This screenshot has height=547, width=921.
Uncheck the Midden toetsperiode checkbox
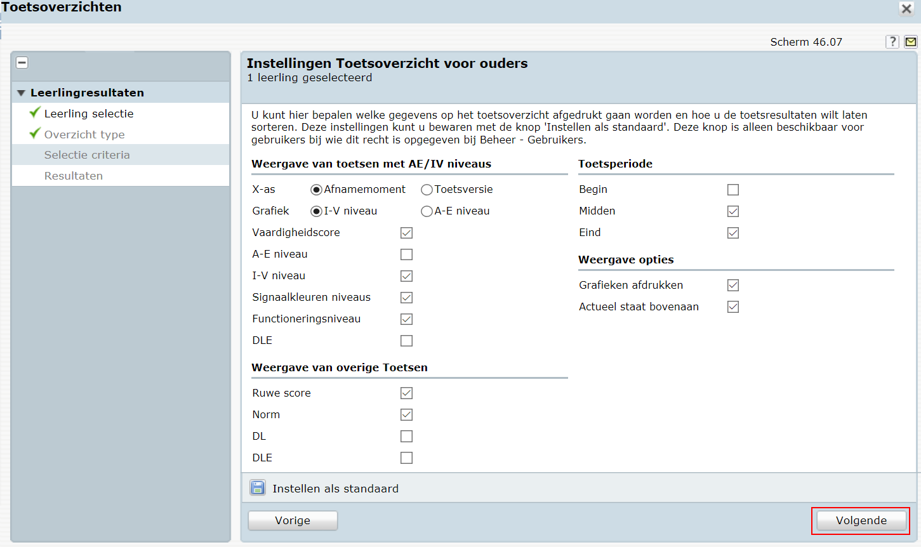click(733, 211)
